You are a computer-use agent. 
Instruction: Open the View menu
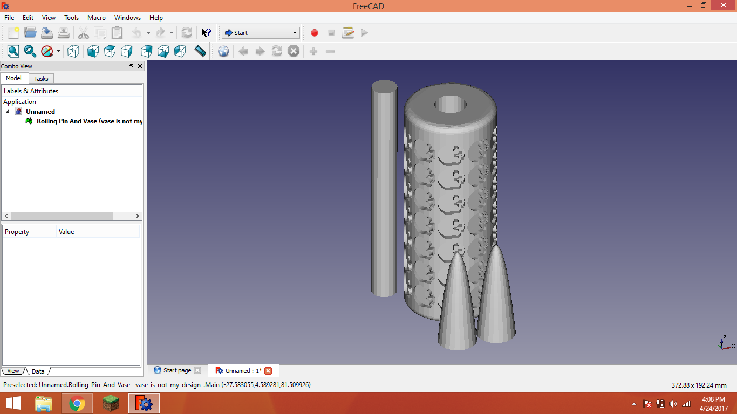point(49,18)
